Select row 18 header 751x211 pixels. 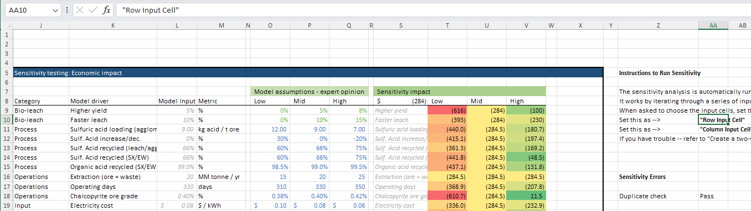pos(6,196)
